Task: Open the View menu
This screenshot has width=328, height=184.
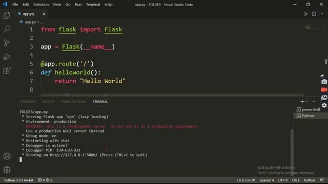Action: coord(57,5)
